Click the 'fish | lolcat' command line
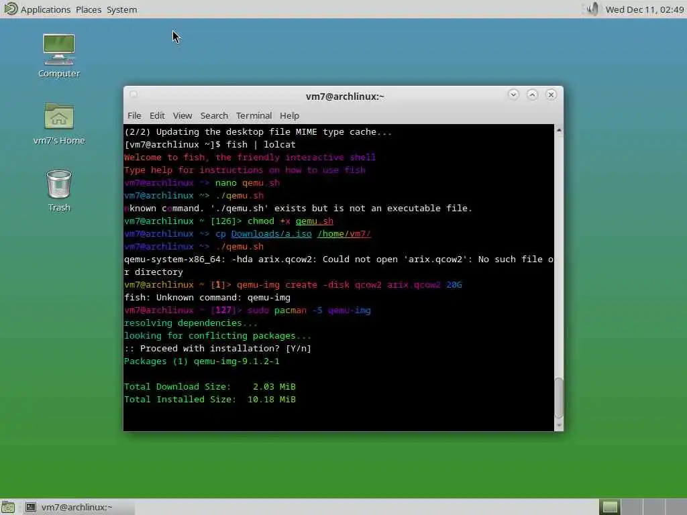 pos(260,145)
